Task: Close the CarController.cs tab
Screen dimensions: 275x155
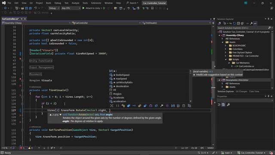Action: pos(25,19)
